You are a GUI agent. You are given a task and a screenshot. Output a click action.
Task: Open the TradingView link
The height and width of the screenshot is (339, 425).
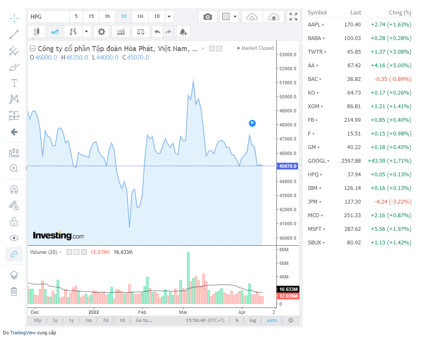click(x=23, y=333)
